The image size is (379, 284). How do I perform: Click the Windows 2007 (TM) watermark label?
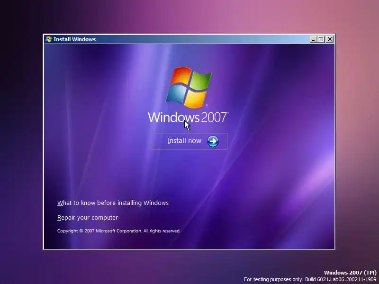tap(350, 273)
